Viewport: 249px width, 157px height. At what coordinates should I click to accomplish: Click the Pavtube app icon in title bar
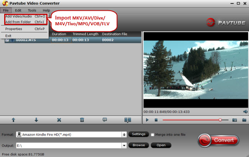5,3
